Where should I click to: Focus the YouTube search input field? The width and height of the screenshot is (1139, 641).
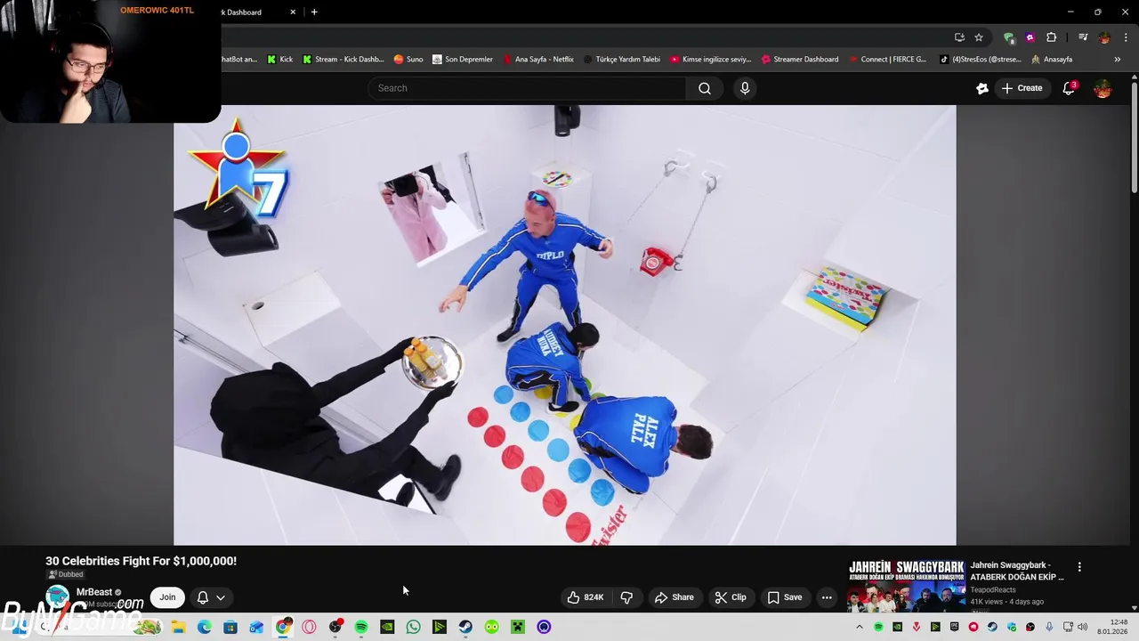[x=527, y=88]
